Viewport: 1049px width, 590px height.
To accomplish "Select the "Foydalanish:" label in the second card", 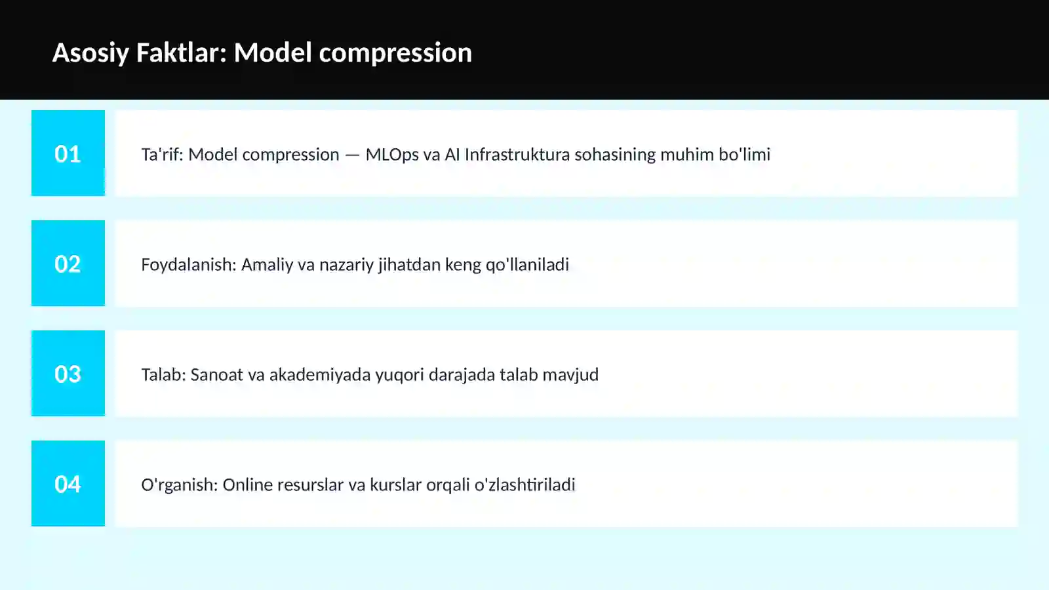I will [x=189, y=264].
